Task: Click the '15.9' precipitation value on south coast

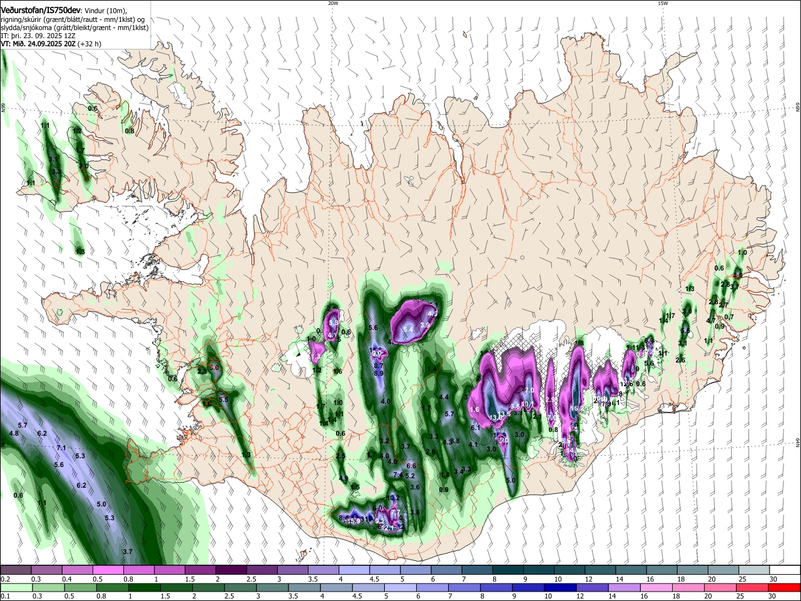Action: (354, 521)
